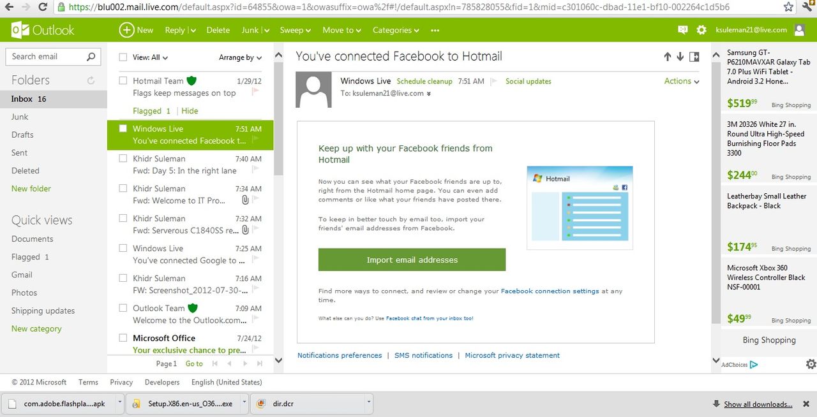Viewport: 817px width, 417px height.
Task: Click attachment paperclip on Welcome to IT Pro message
Action: (245, 200)
